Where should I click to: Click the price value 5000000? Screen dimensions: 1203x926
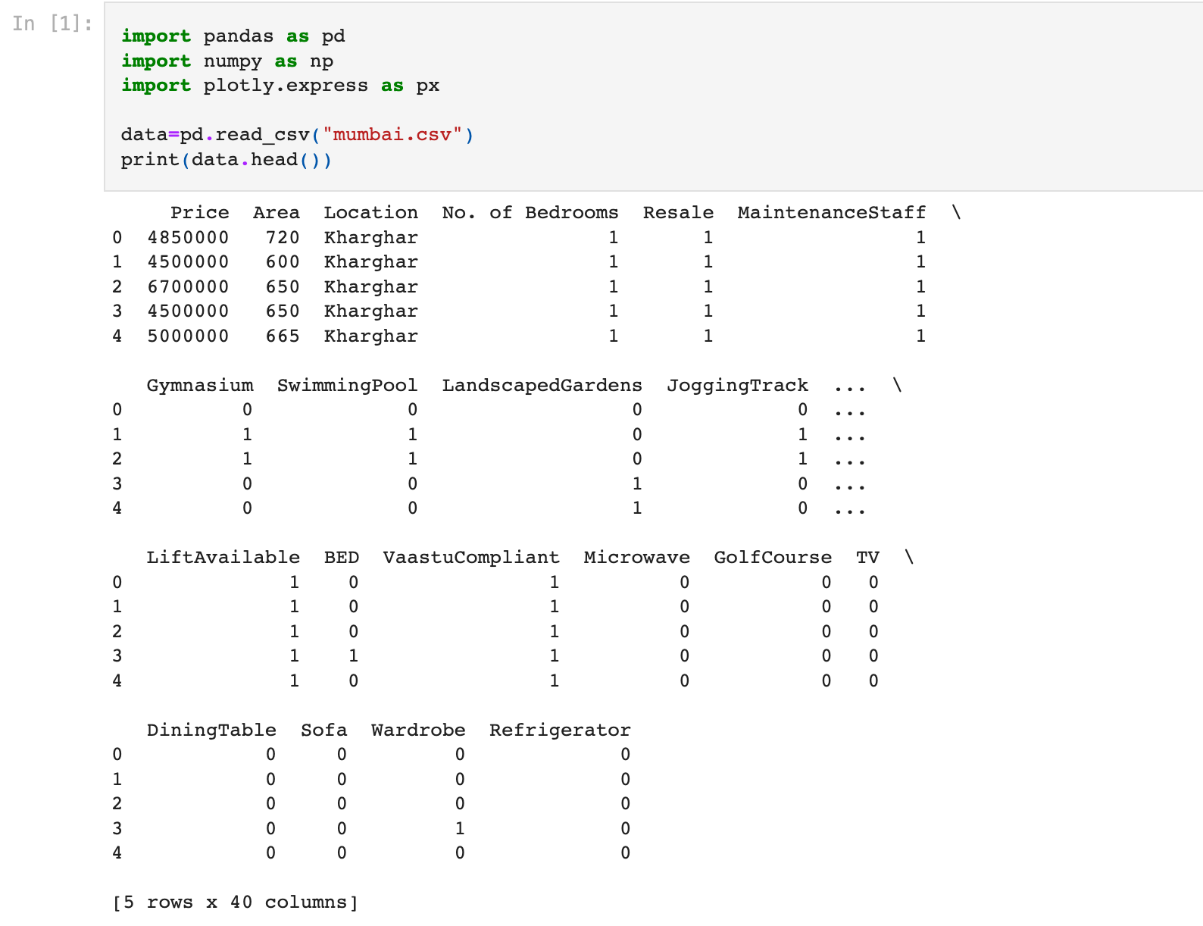click(x=189, y=336)
